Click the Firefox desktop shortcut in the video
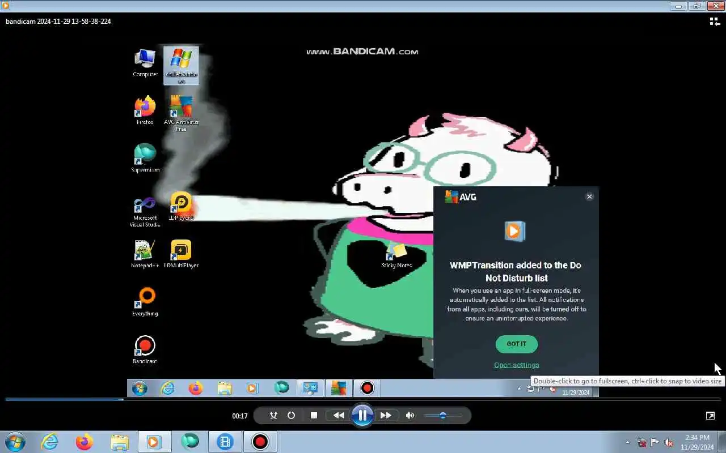Screen dimensions: 726x453 click(145, 110)
